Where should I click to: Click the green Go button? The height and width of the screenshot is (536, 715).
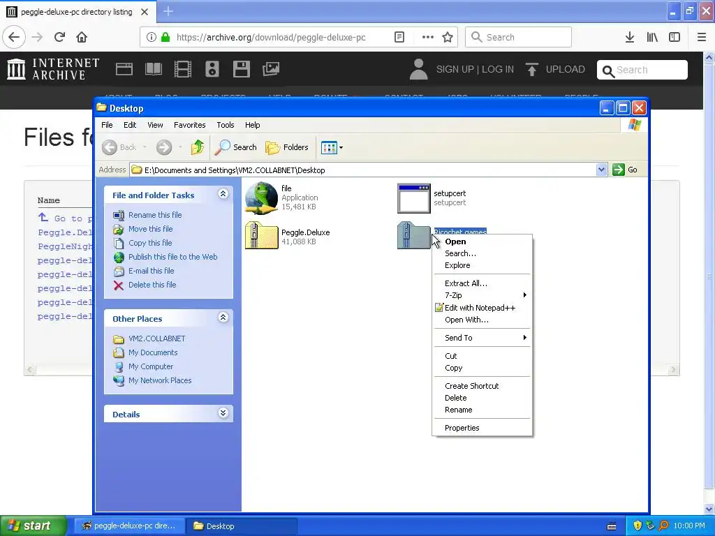pyautogui.click(x=625, y=170)
